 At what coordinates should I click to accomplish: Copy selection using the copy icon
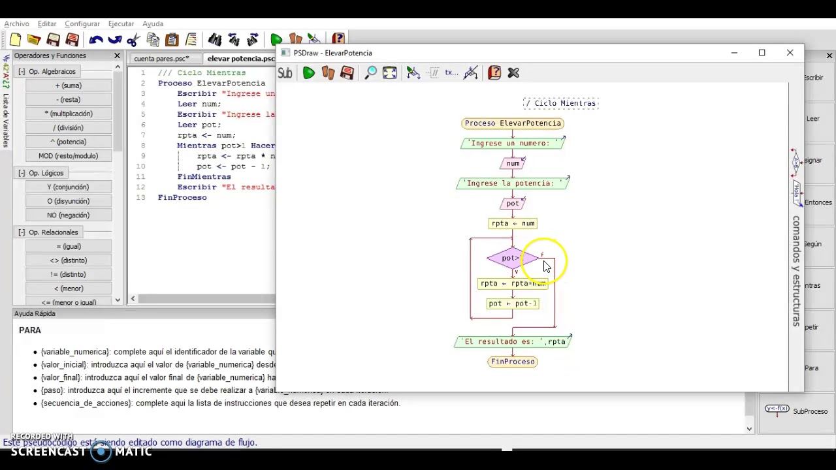coord(153,40)
